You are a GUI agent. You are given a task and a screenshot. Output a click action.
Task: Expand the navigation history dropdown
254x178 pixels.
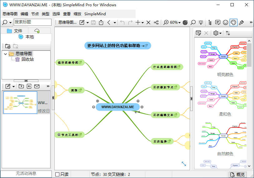pyautogui.click(x=115, y=23)
